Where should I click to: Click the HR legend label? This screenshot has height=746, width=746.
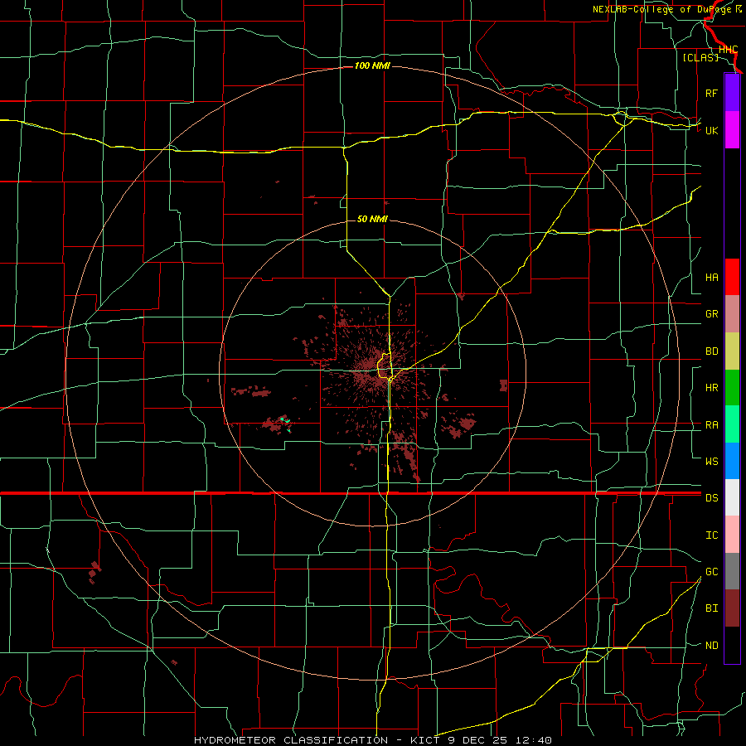tap(711, 388)
